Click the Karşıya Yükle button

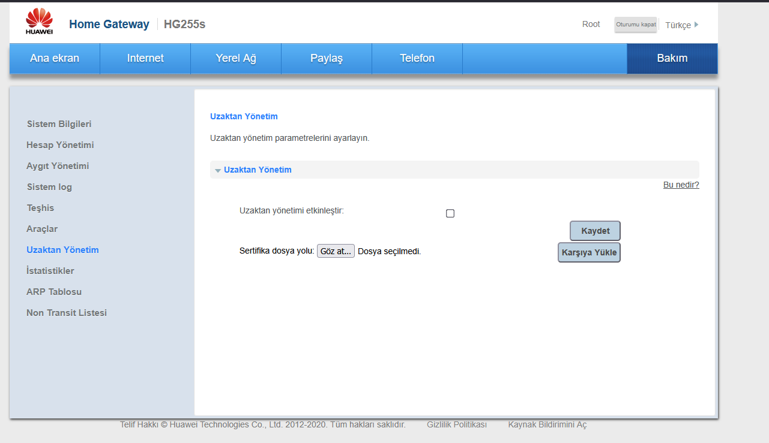click(589, 252)
